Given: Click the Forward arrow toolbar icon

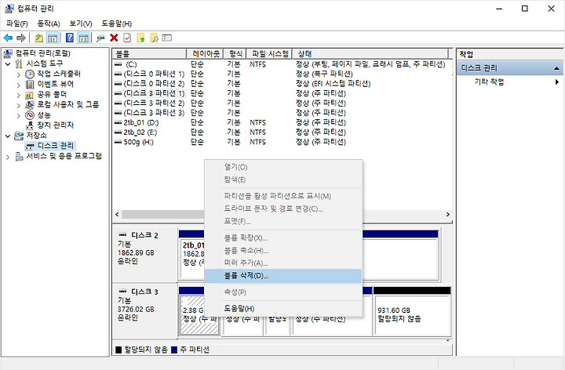Looking at the screenshot, I should point(21,38).
